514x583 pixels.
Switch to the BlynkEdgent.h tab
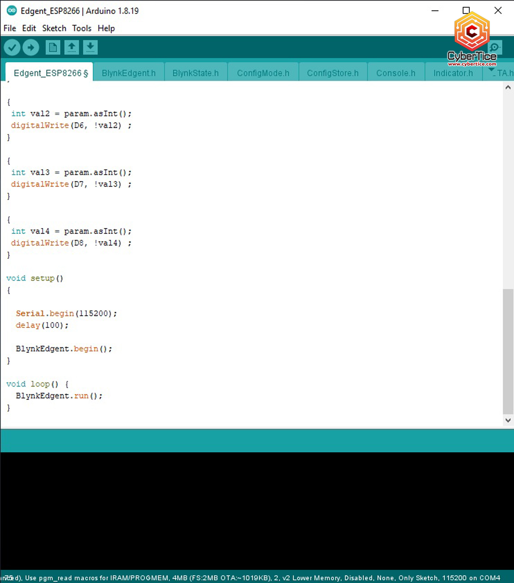[128, 73]
